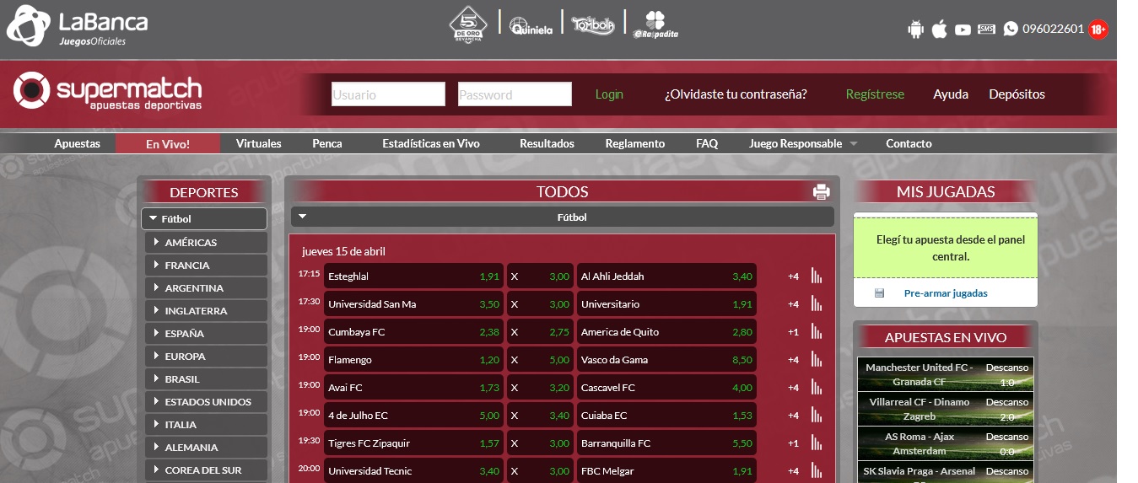1138x483 pixels.
Task: Collapse the Fútbol sports category
Action: tap(204, 218)
